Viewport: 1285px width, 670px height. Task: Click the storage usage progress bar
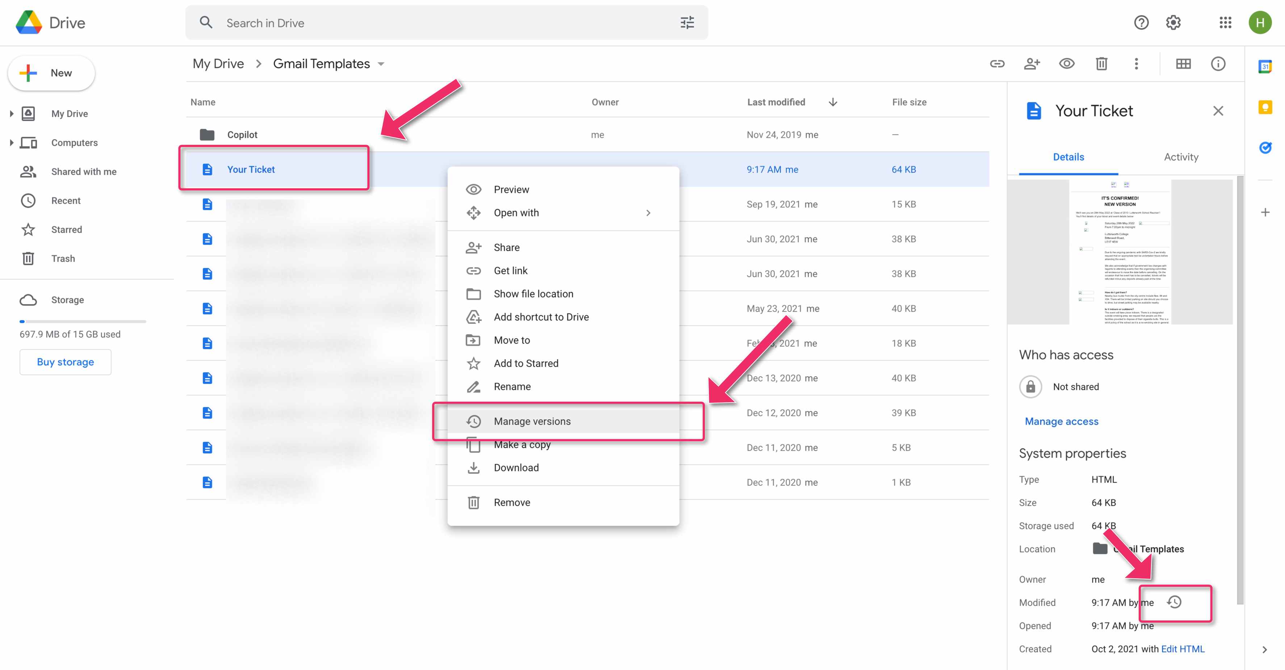pyautogui.click(x=83, y=322)
